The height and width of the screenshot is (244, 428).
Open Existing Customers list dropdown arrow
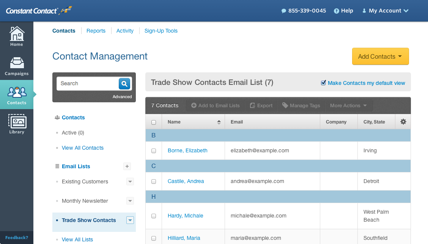point(130,181)
